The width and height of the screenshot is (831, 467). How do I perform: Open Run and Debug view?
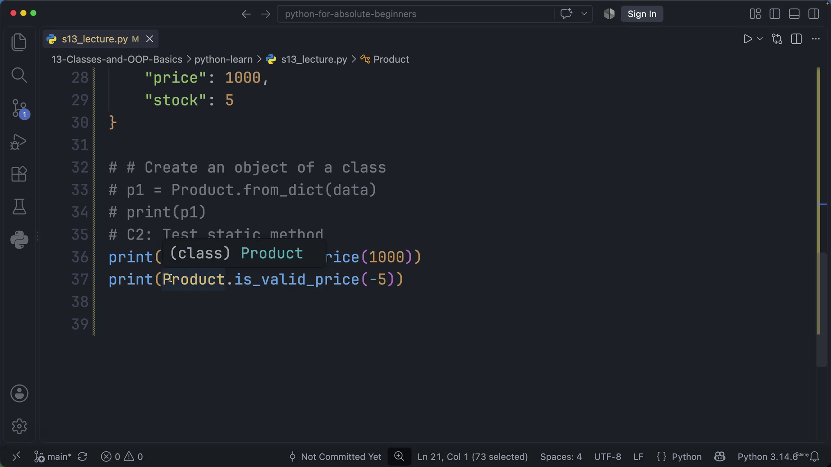19,142
